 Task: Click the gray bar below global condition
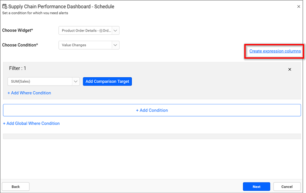pyautogui.click(x=152, y=137)
